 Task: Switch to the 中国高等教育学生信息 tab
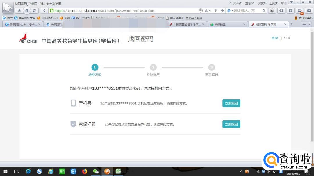(186, 24)
